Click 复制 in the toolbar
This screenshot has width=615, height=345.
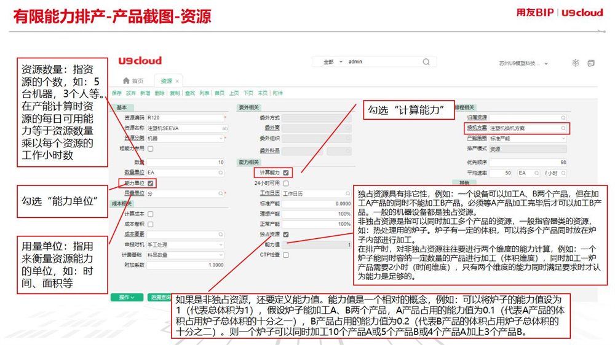click(175, 93)
